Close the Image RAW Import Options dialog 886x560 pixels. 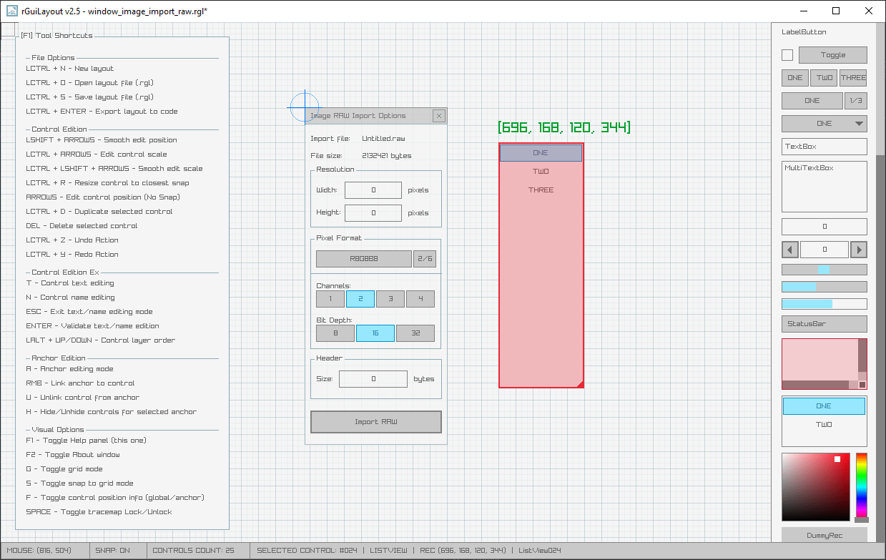438,115
